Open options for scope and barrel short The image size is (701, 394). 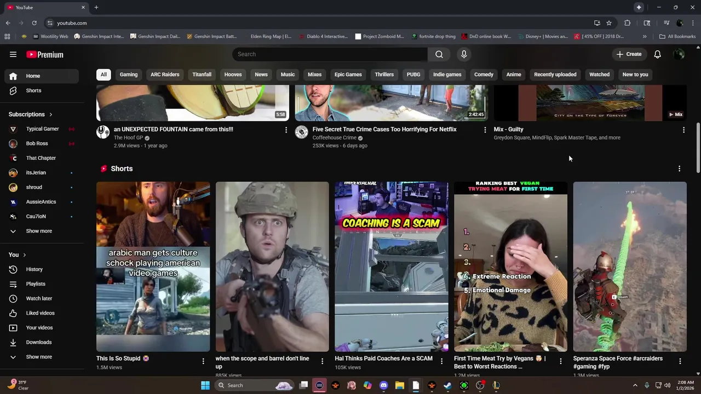click(322, 361)
